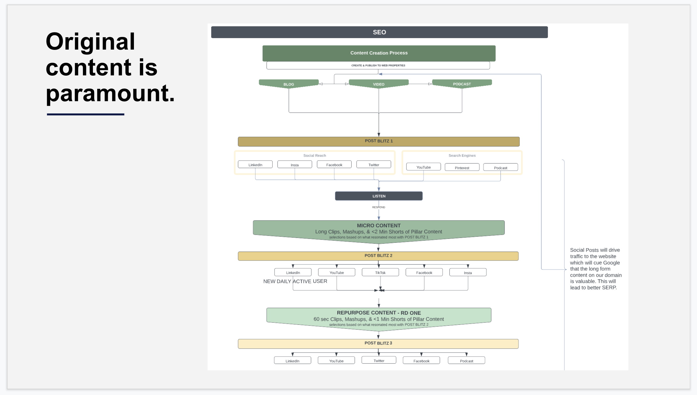Image resolution: width=697 pixels, height=395 pixels.
Task: Click the Facebook POST BLITZ 2 button
Action: point(423,272)
